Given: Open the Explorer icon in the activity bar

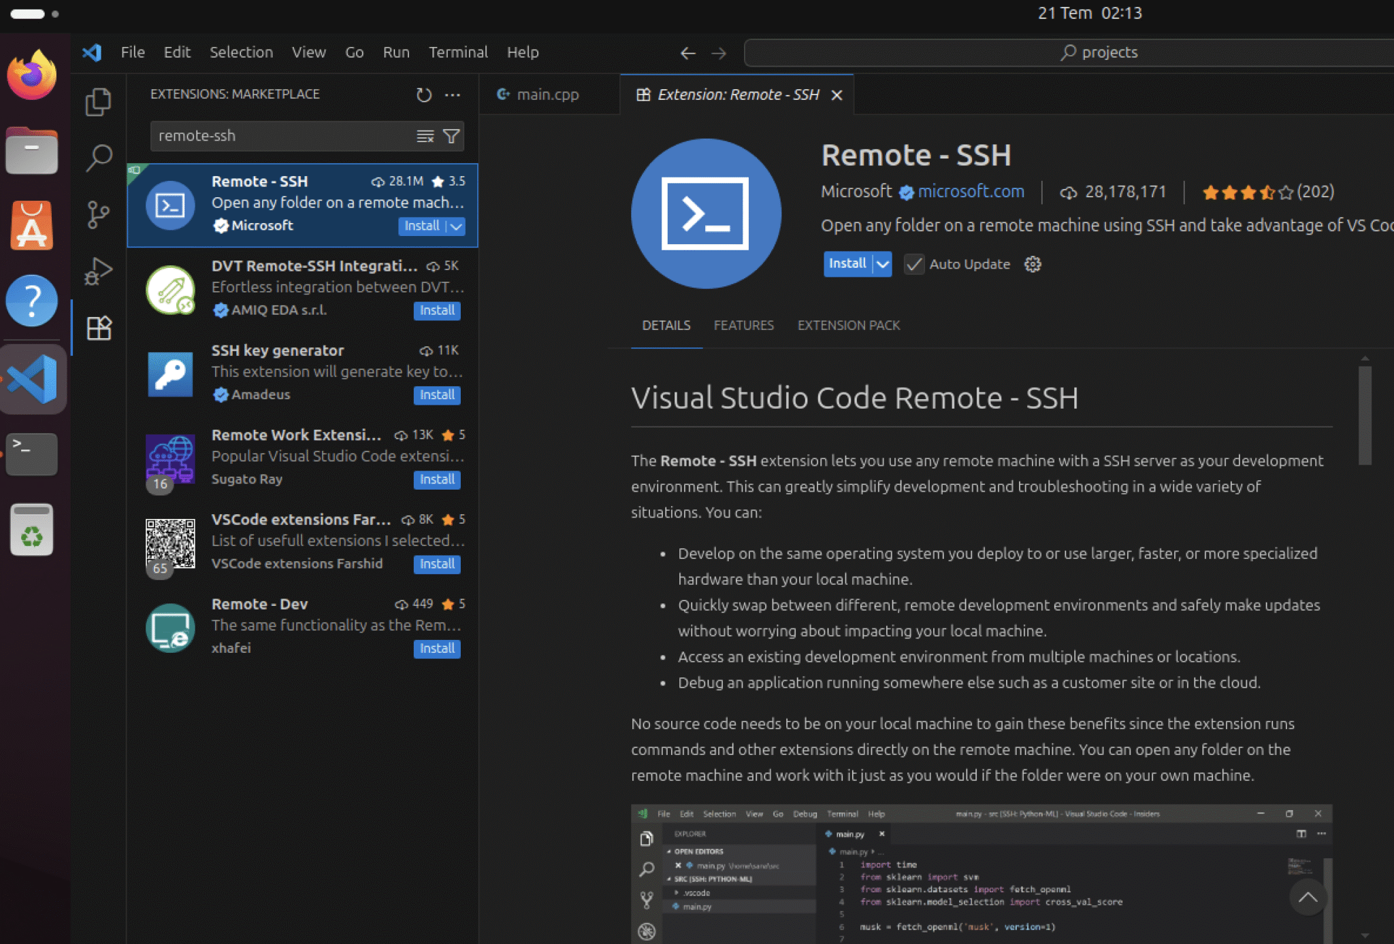Looking at the screenshot, I should pos(99,101).
